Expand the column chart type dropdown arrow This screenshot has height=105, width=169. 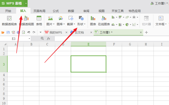117,17
